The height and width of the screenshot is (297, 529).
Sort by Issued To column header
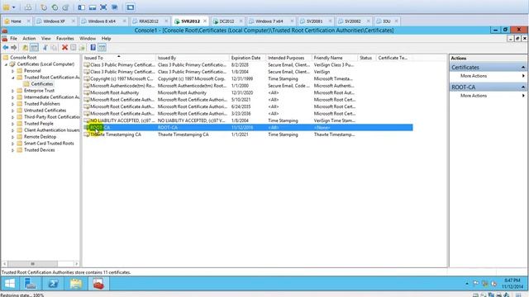[x=119, y=58]
